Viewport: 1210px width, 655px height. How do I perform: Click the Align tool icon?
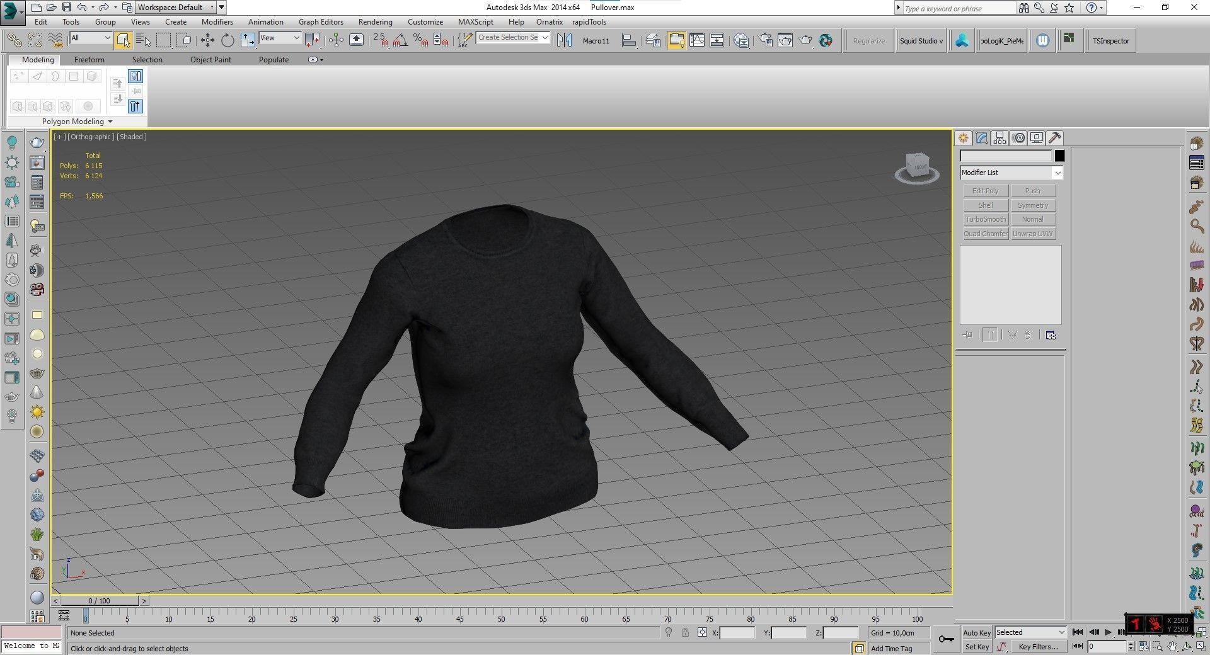tap(629, 40)
